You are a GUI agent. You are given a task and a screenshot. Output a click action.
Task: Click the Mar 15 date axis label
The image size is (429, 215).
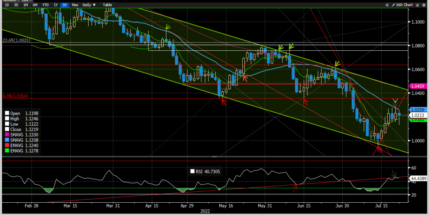click(70, 206)
